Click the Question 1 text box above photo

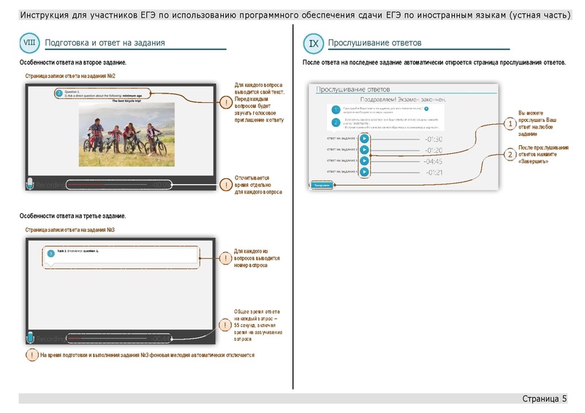click(102, 93)
